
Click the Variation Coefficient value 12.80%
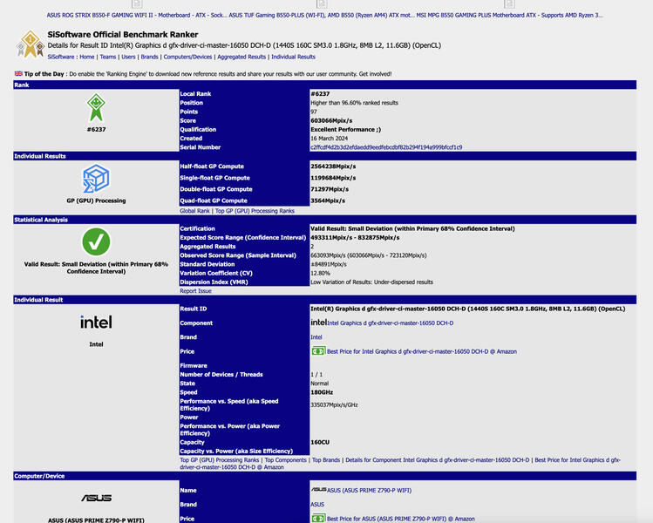(320, 273)
